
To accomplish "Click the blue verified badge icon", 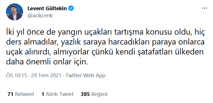I will (71, 9).
